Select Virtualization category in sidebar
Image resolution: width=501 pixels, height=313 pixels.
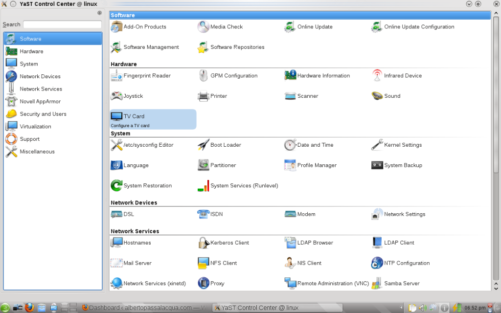click(53, 127)
